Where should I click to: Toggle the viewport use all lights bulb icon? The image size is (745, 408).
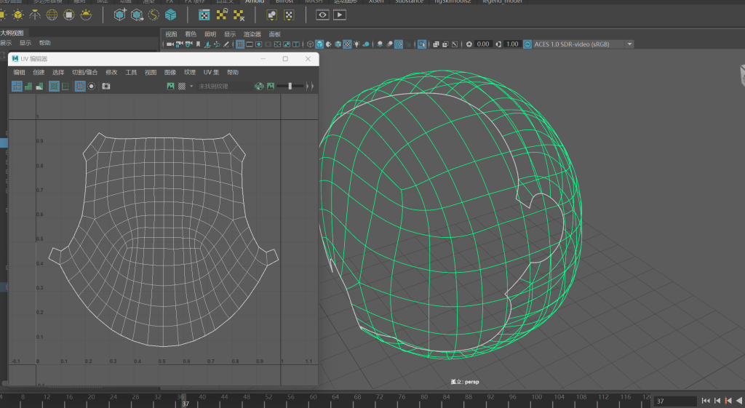point(356,44)
